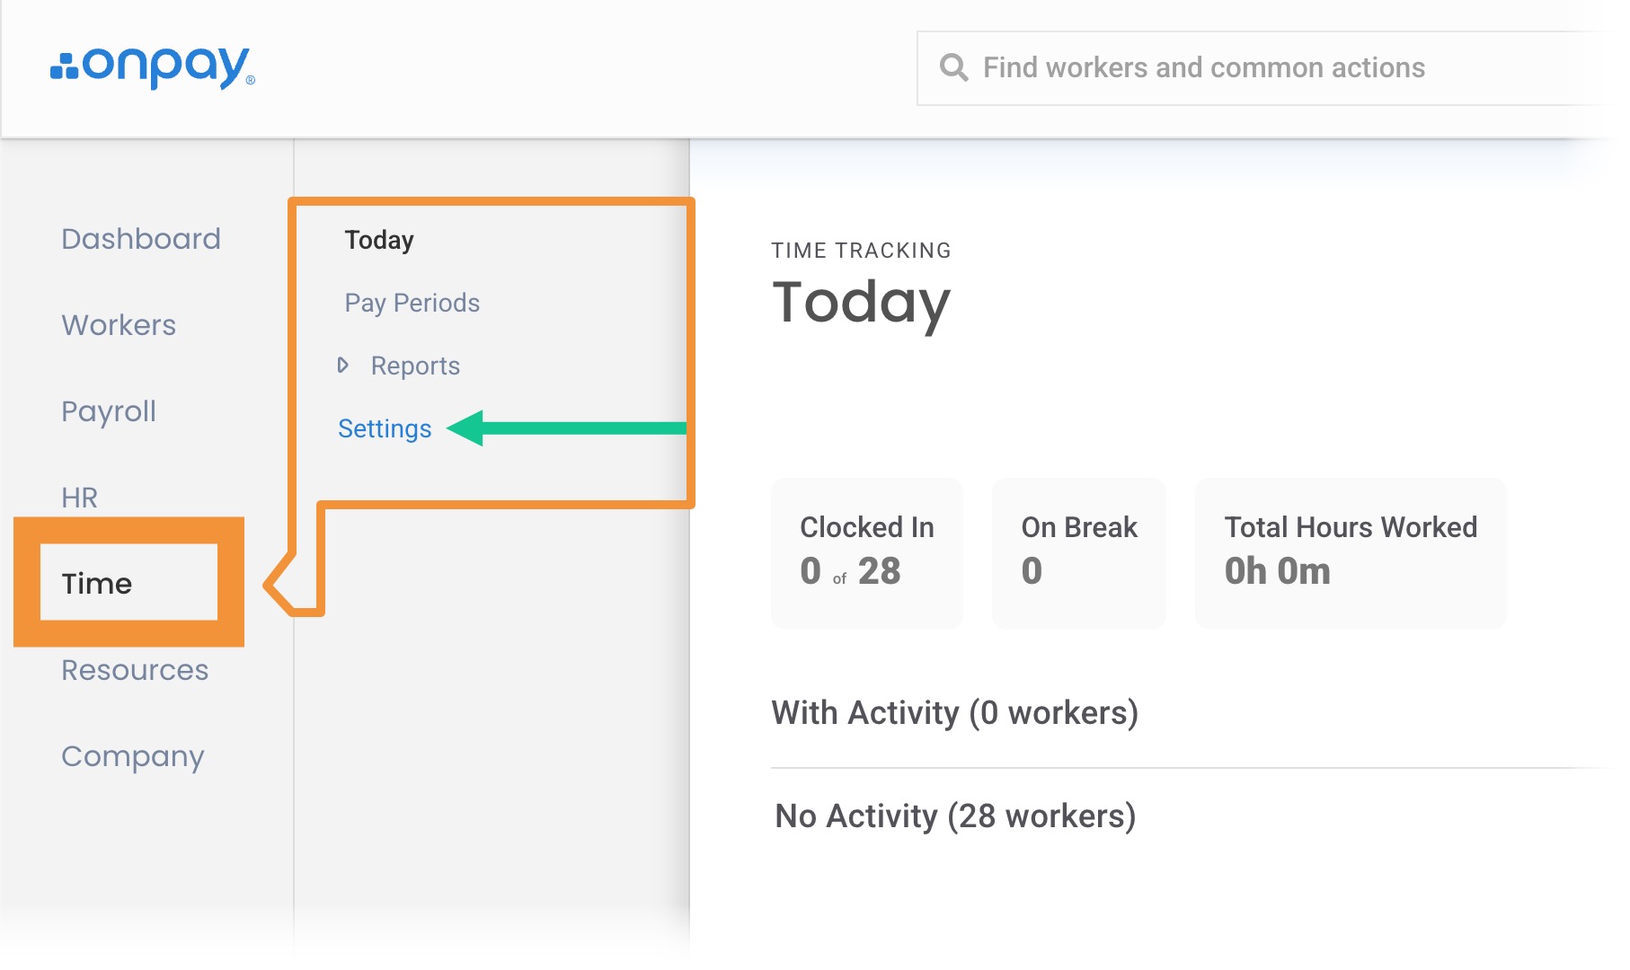This screenshot has height=970, width=1630.
Task: Open the Payroll section
Action: pyautogui.click(x=109, y=411)
